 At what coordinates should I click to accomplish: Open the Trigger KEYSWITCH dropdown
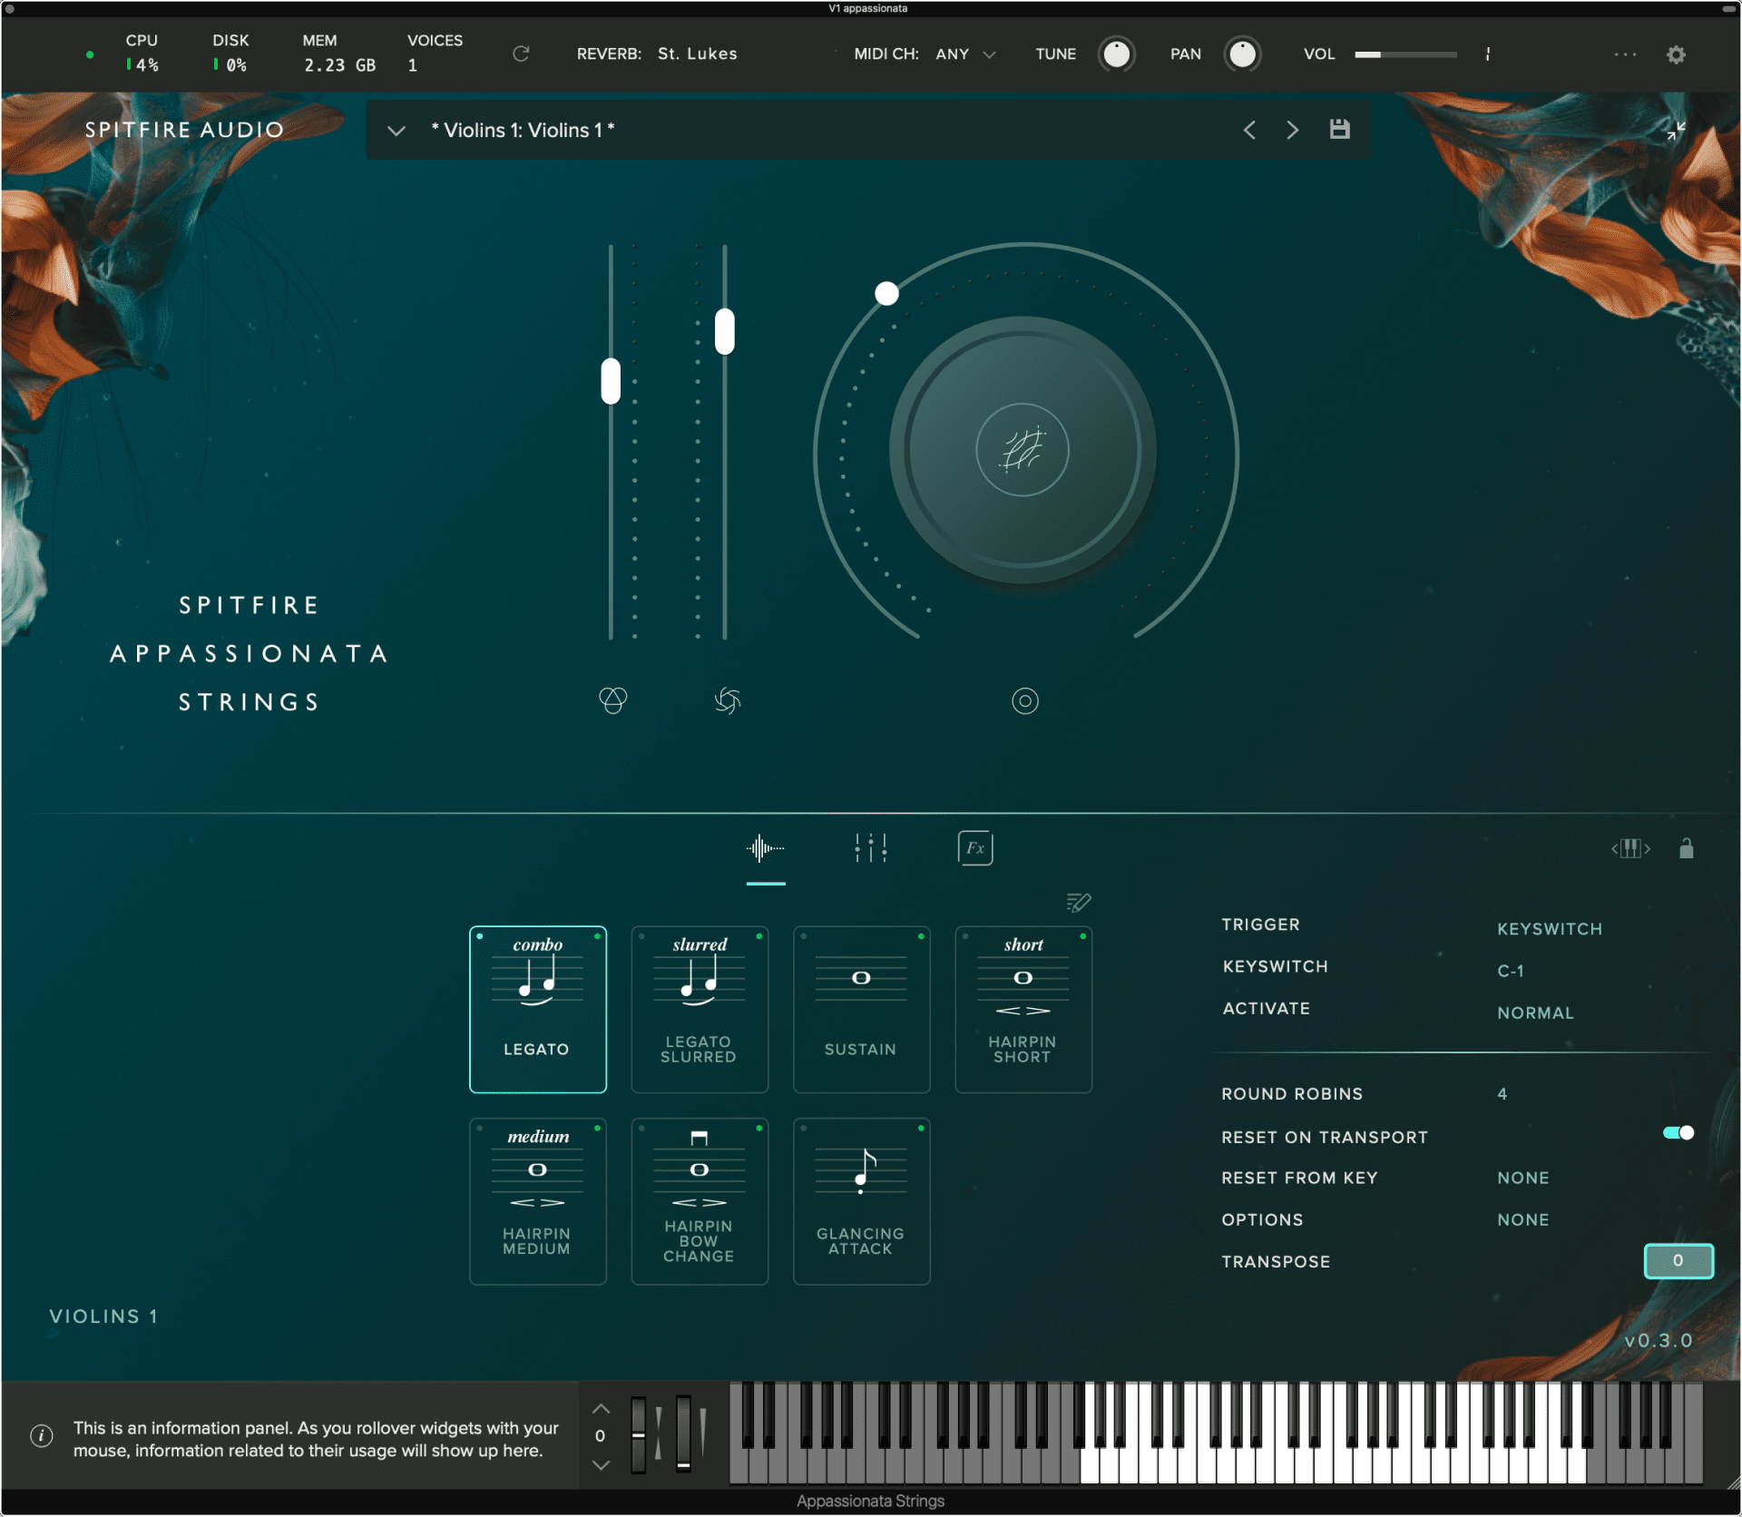click(x=1549, y=928)
